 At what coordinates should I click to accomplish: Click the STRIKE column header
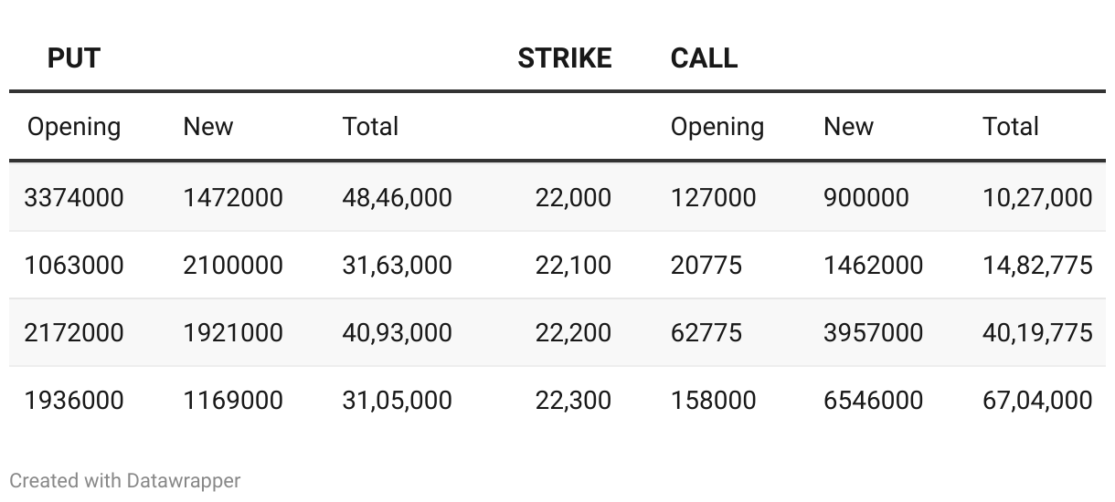(x=564, y=58)
